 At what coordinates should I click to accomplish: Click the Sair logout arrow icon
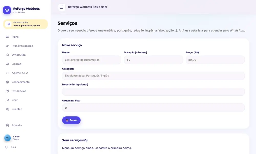(x=7, y=147)
